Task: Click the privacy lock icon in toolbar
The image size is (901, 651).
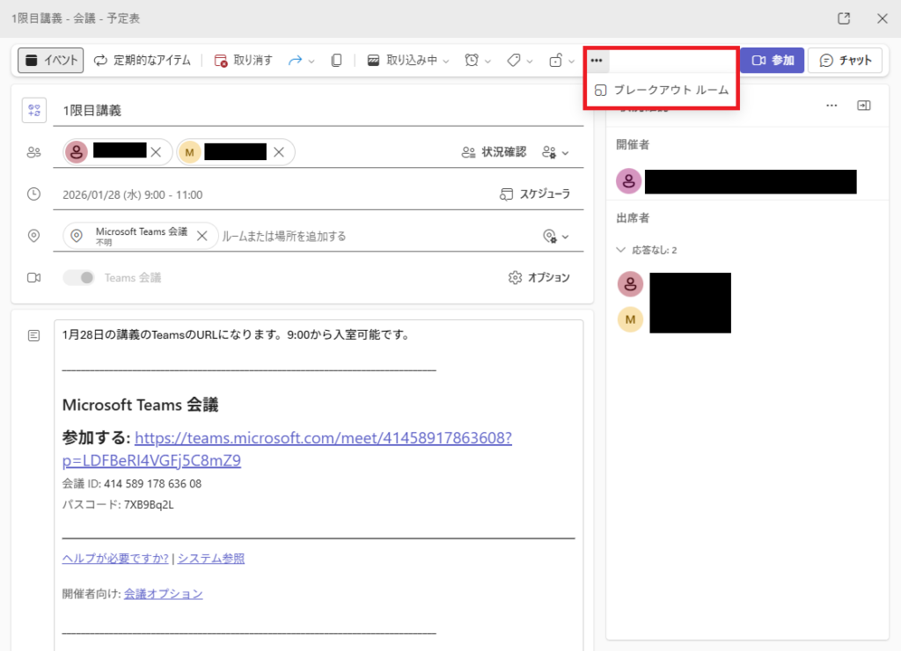Action: click(555, 61)
